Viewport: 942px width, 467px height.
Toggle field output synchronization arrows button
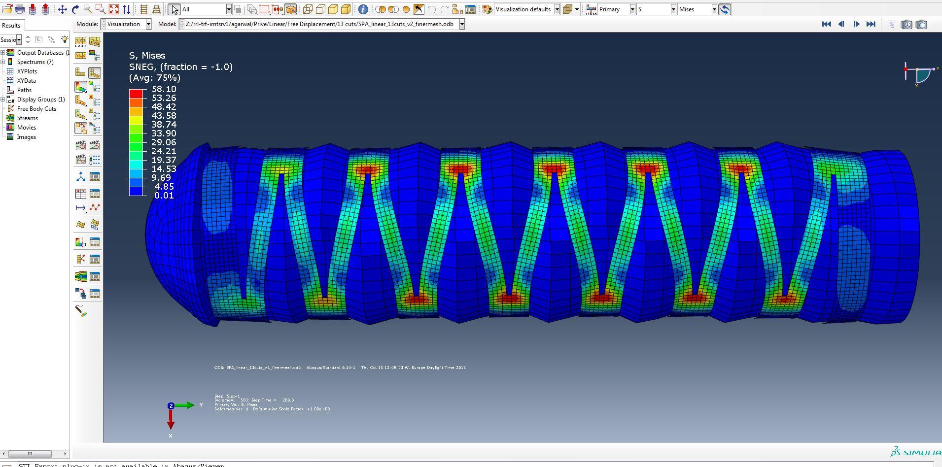coord(725,9)
